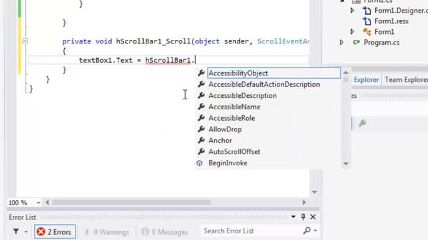Image resolution: width=428 pixels, height=240 pixels.
Task: Switch to the Team Explorer tab
Action: pyautogui.click(x=406, y=80)
